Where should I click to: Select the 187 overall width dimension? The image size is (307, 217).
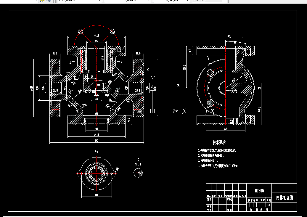(x=96, y=141)
